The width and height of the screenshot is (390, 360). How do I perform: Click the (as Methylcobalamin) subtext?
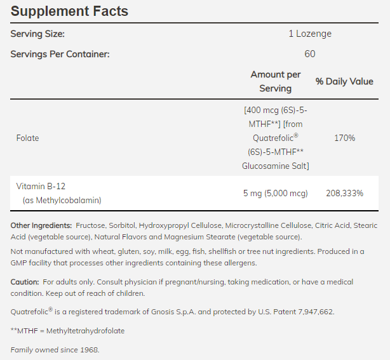(x=62, y=200)
